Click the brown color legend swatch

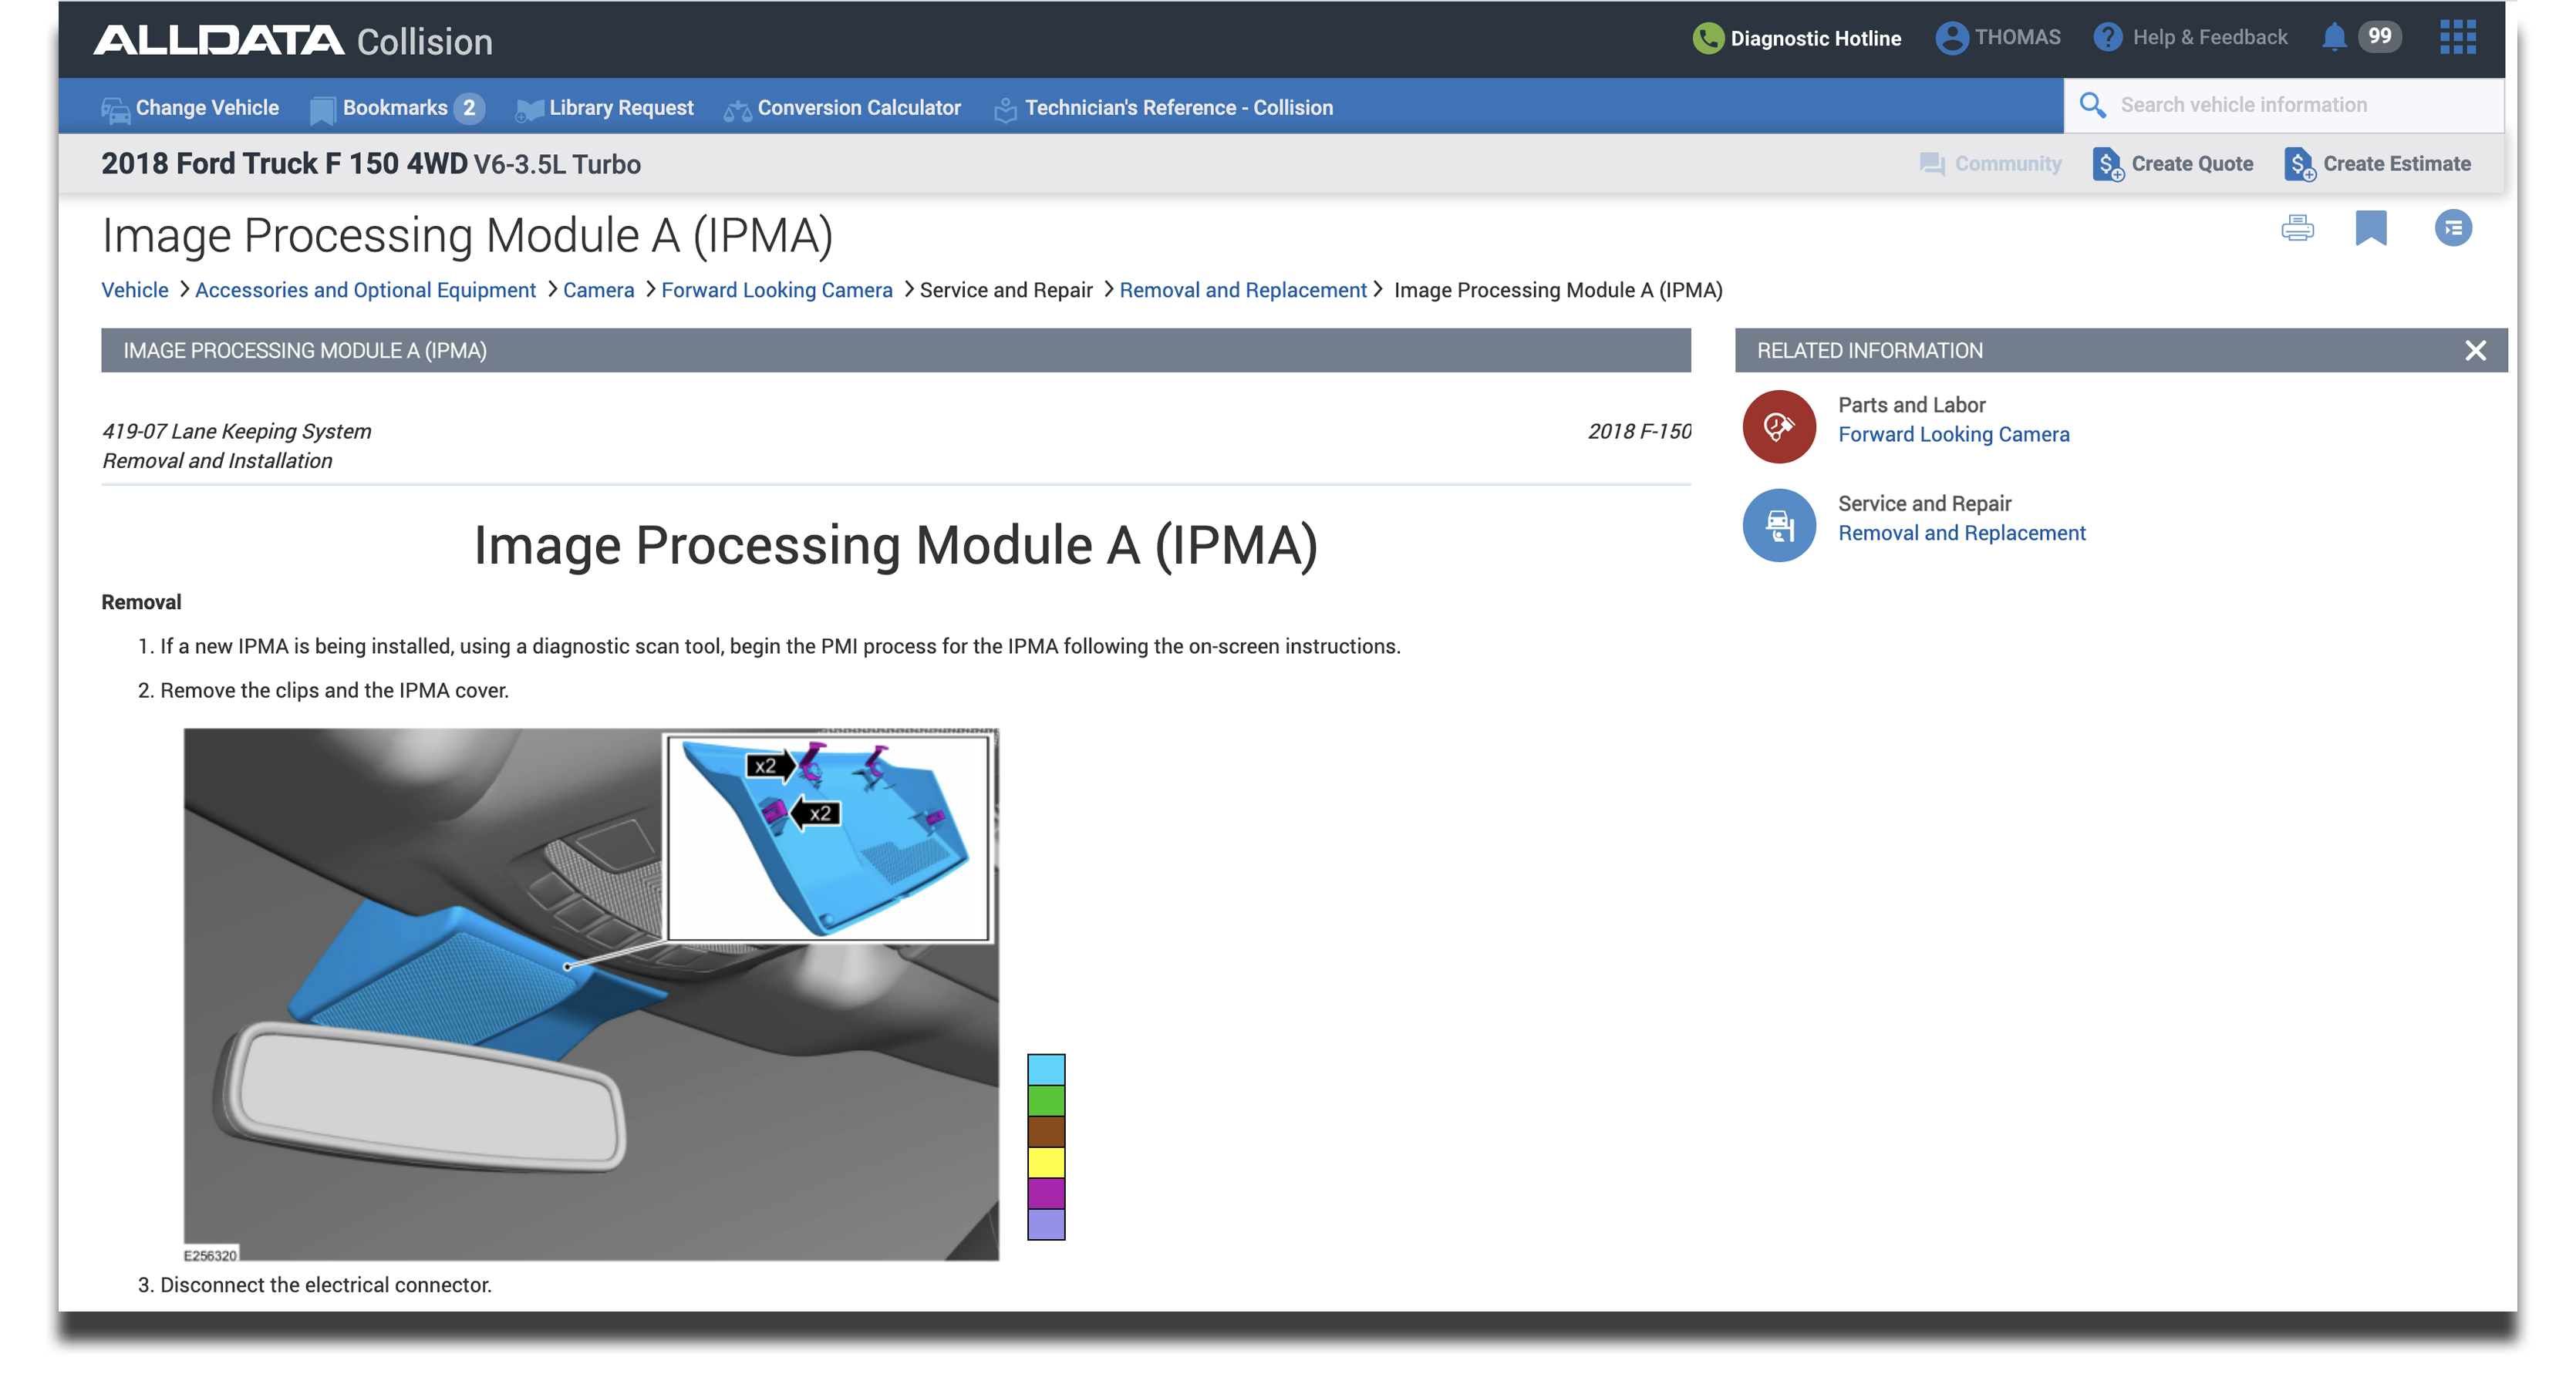pos(1046,1131)
